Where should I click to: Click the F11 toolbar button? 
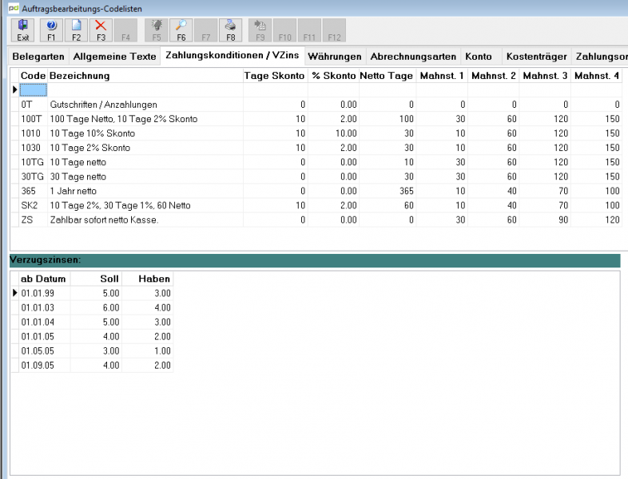[309, 30]
